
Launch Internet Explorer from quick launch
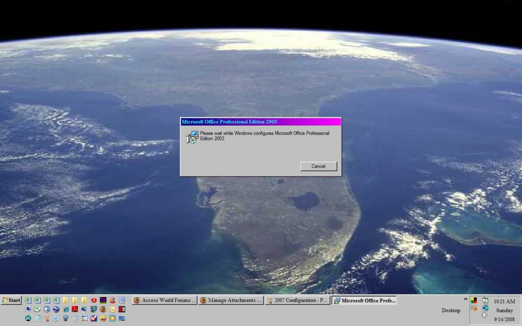(66, 309)
